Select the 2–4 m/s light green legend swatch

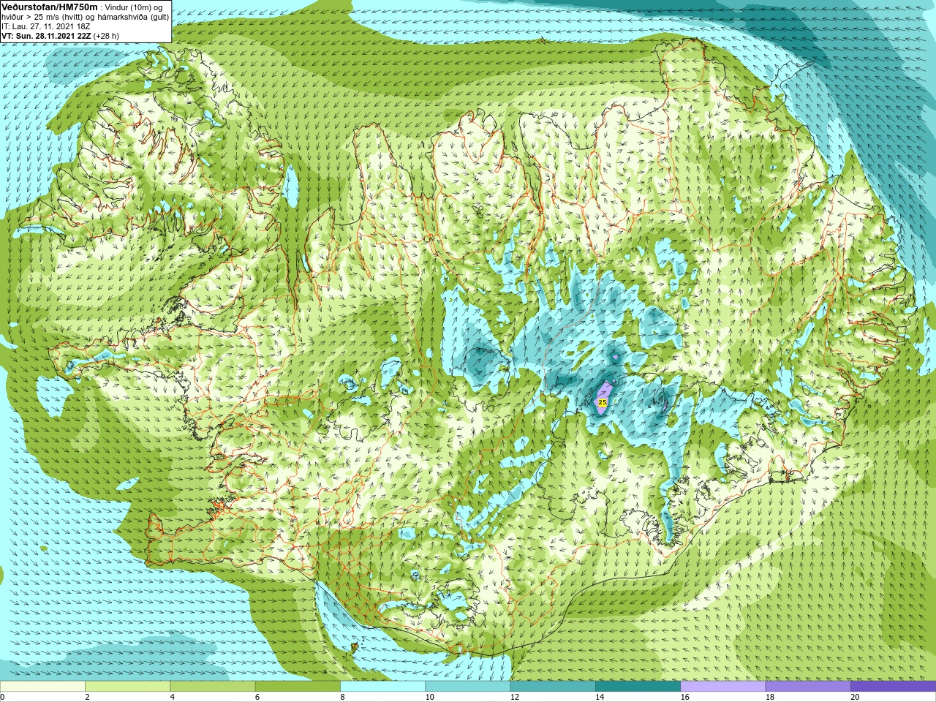(x=127, y=687)
